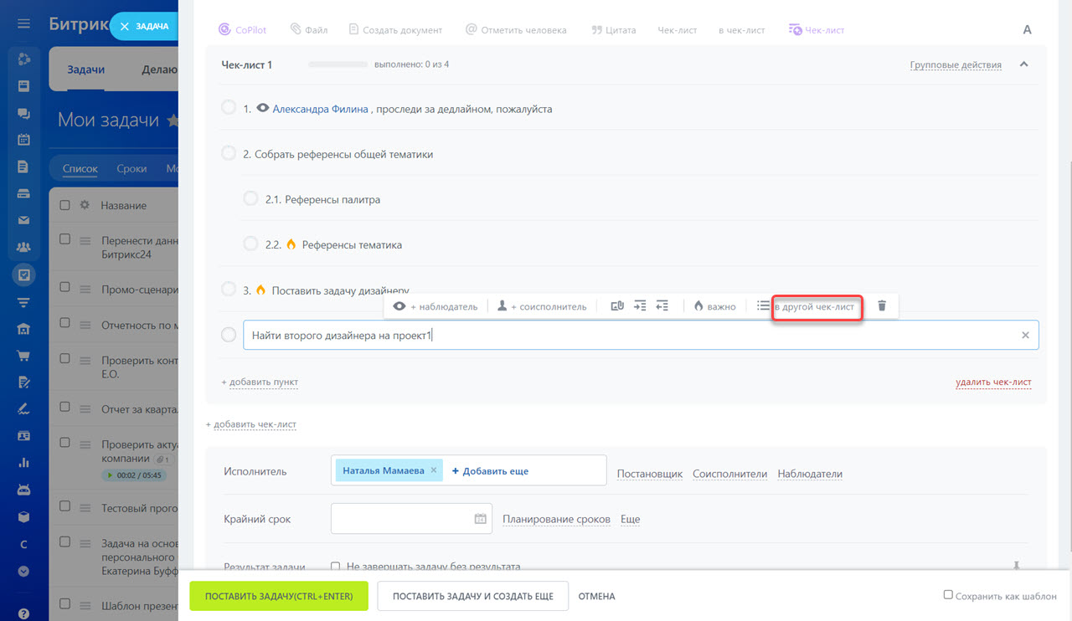The height and width of the screenshot is (621, 1072).
Task: Select the Тестовый прог task row checkbox
Action: [x=65, y=506]
